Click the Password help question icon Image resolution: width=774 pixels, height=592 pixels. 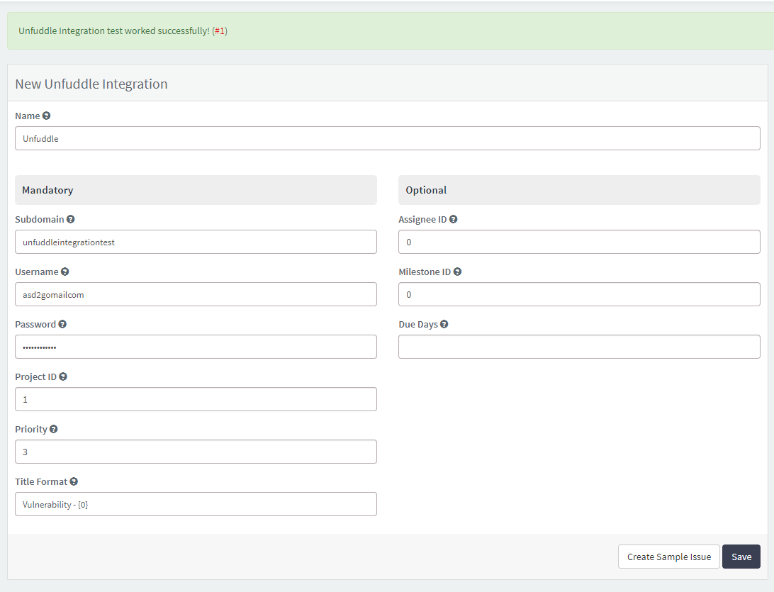[62, 324]
